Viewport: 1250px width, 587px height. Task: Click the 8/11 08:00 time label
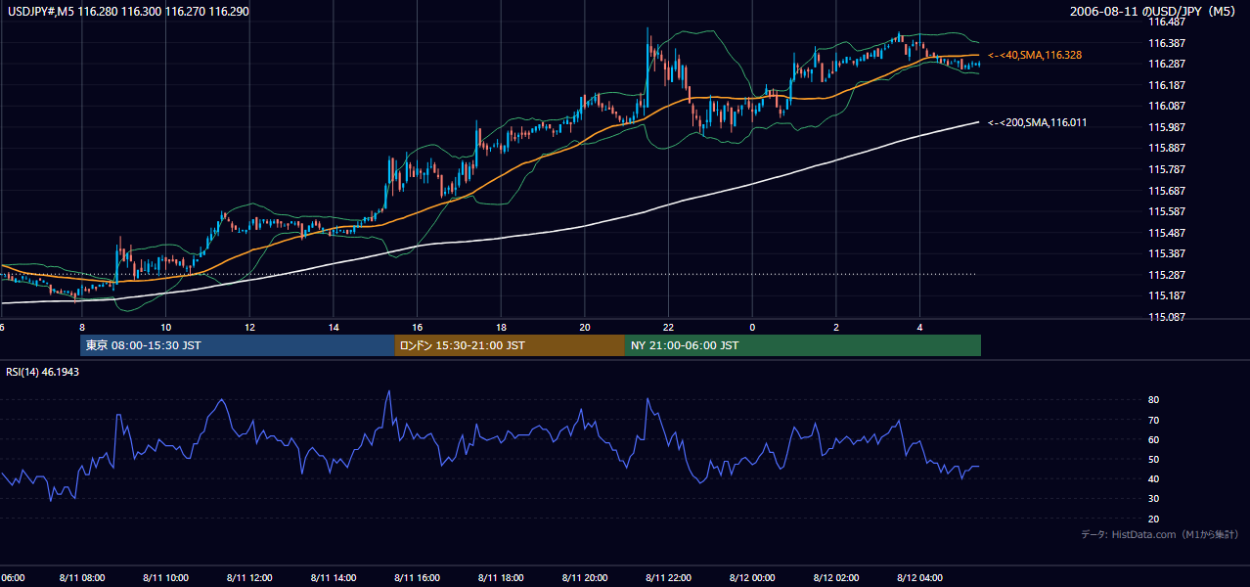(81, 578)
